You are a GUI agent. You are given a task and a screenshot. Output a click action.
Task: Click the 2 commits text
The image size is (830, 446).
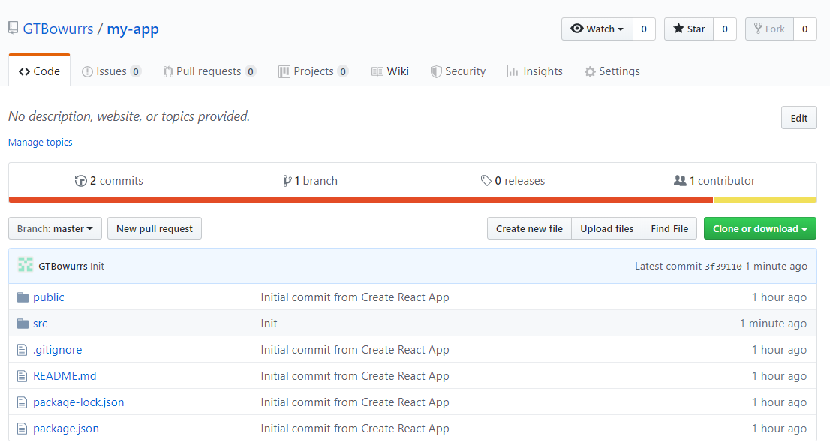tap(116, 181)
